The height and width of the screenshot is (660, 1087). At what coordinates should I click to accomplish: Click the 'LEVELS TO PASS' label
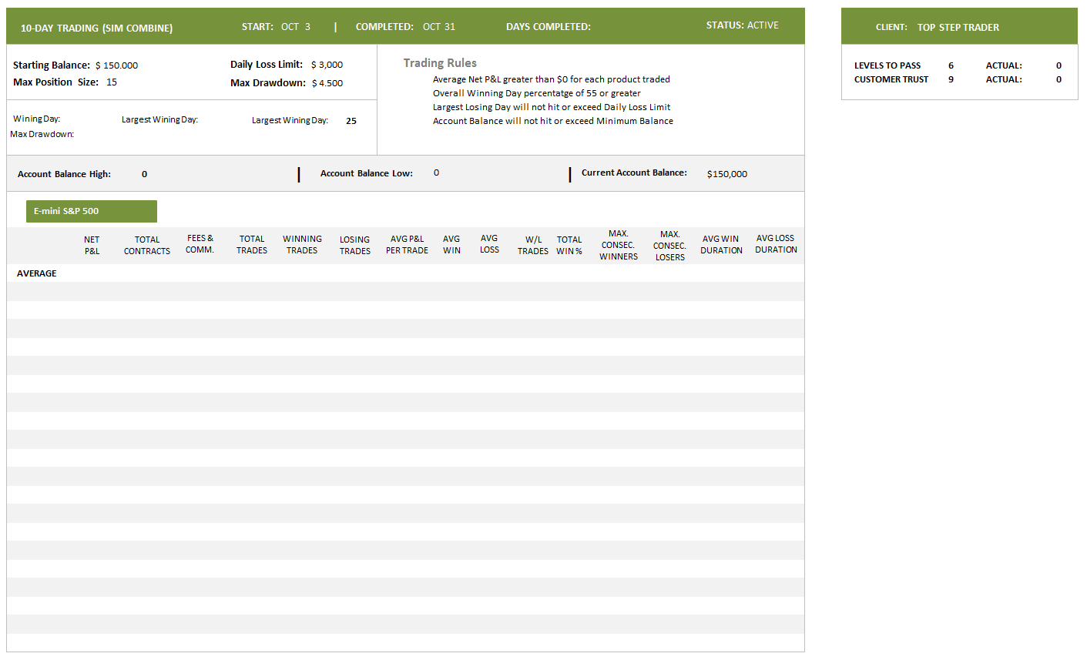tap(887, 65)
